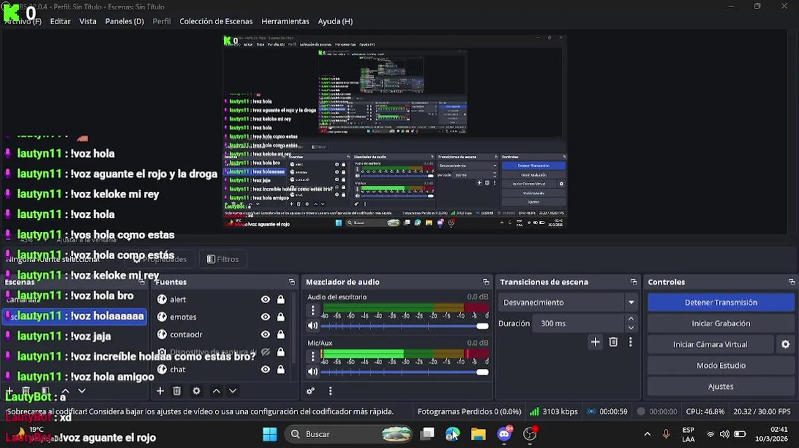Open File Explorer from the taskbar

click(478, 434)
